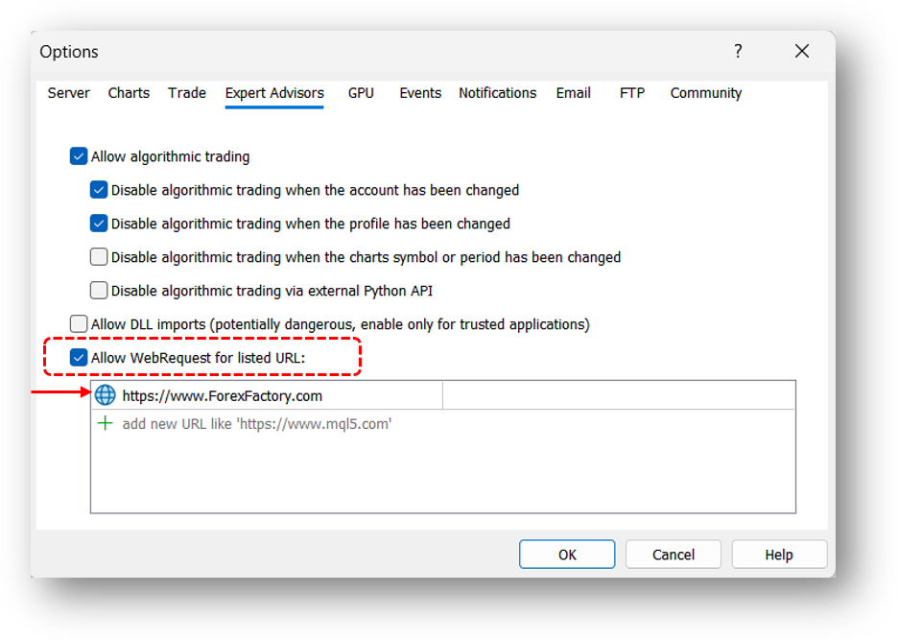Check disable trading via external Python API
898x640 pixels.
coord(99,291)
